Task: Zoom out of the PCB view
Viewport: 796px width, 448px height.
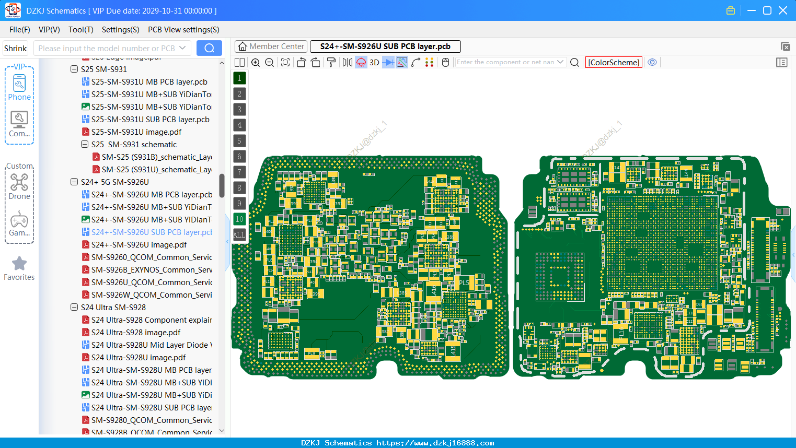Action: coord(270,62)
